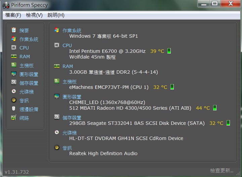Click the Seagate disk 32 °C gauge icon
Viewport: 242px width, 177px height.
coord(228,123)
